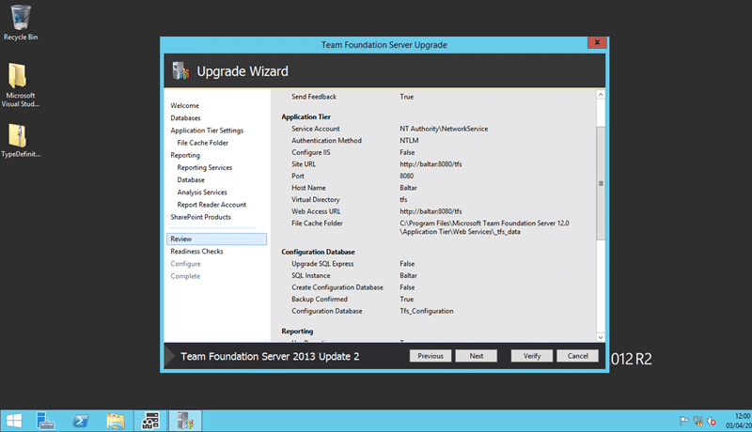
Task: Click the scrollbar down arrow
Action: click(x=601, y=337)
